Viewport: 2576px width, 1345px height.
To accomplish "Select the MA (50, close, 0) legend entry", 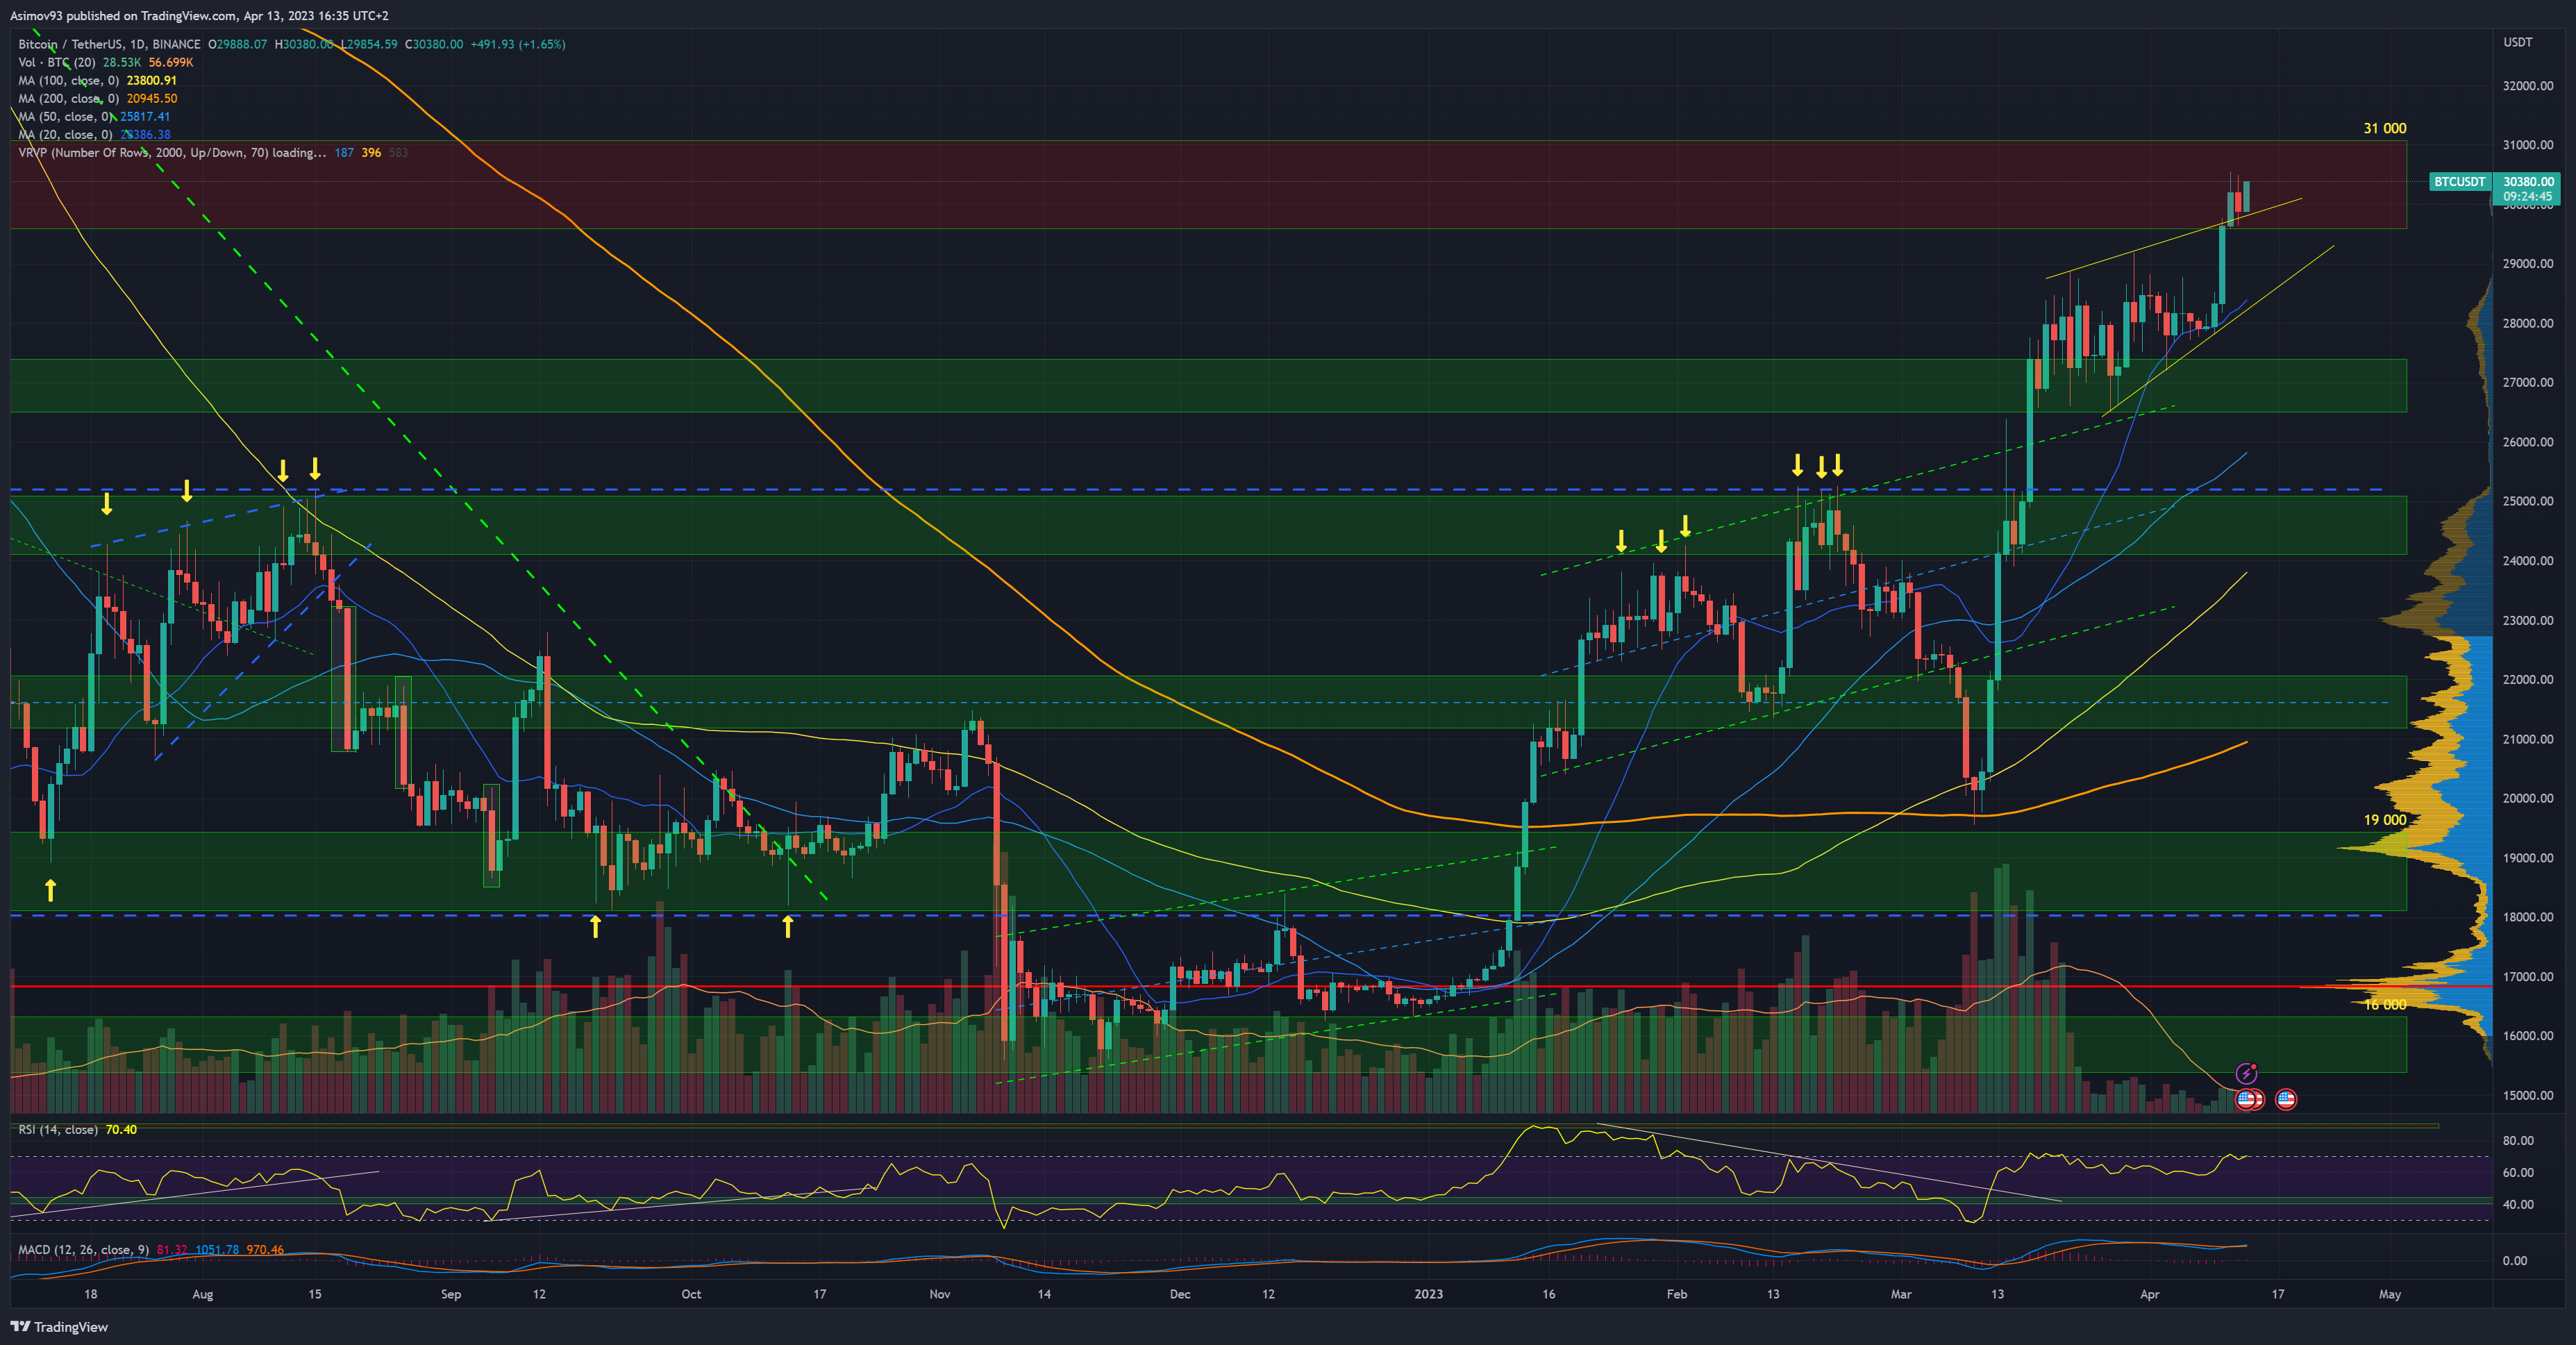I will 65,116.
